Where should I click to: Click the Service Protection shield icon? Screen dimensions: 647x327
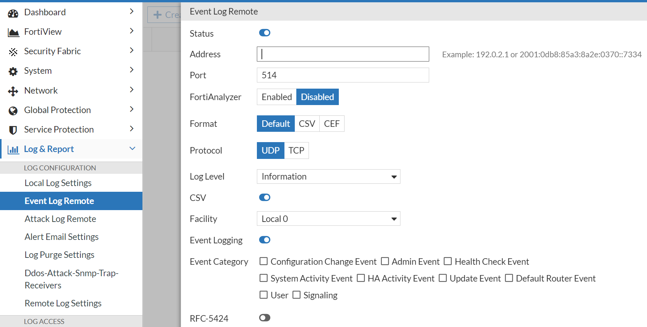13,130
